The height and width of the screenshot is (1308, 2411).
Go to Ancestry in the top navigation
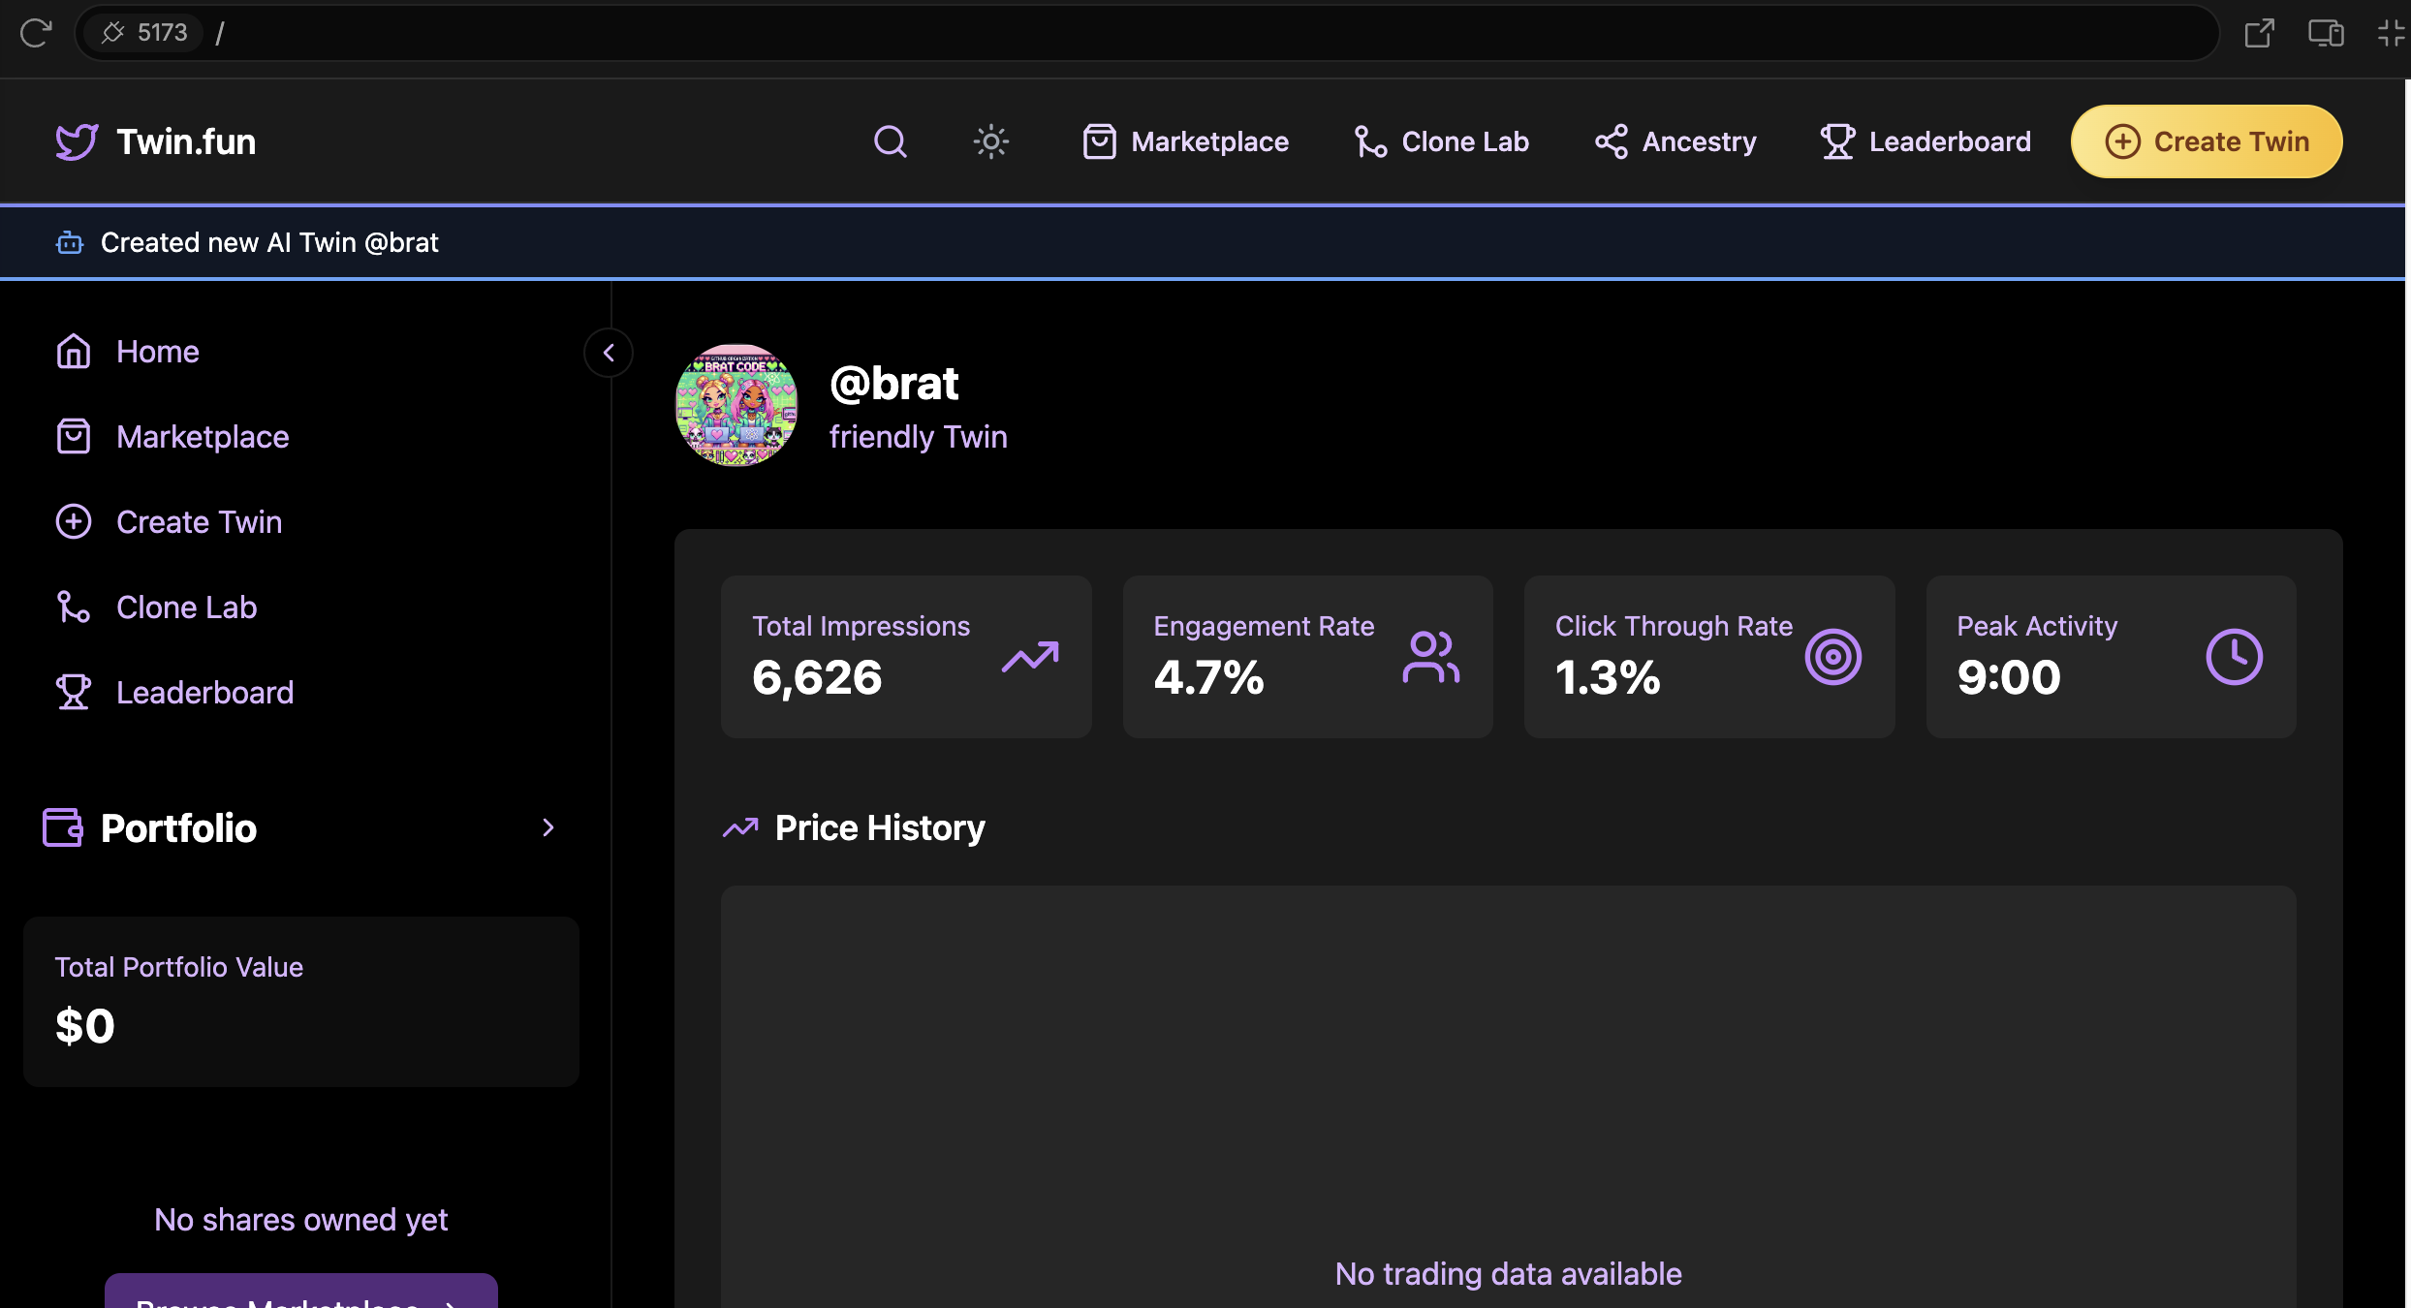coord(1675,141)
